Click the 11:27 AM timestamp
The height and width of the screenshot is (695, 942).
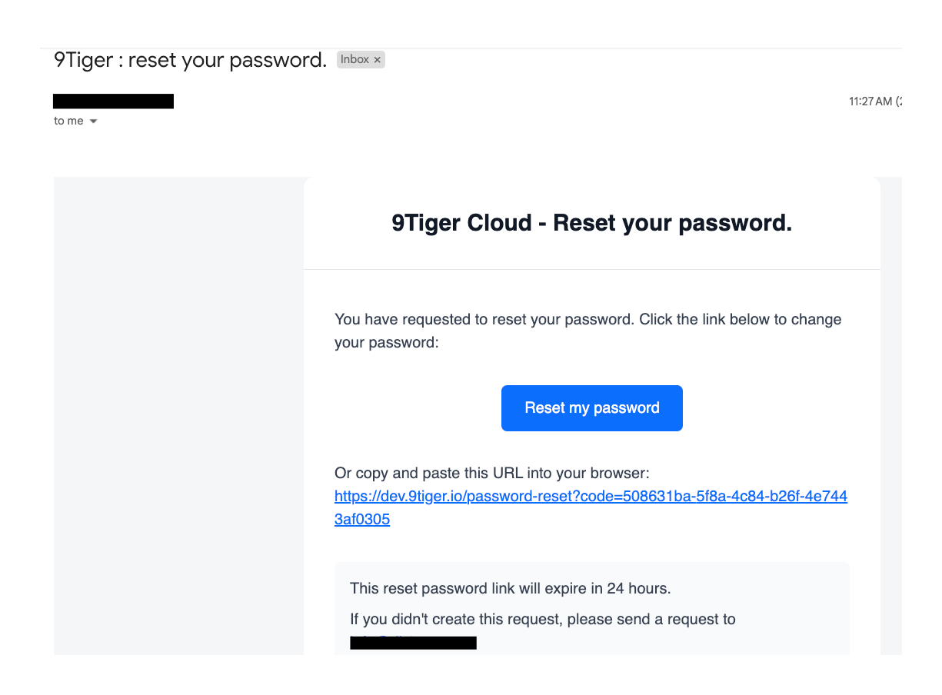pos(870,101)
